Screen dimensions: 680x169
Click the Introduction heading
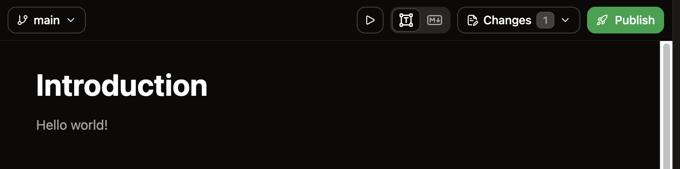122,86
